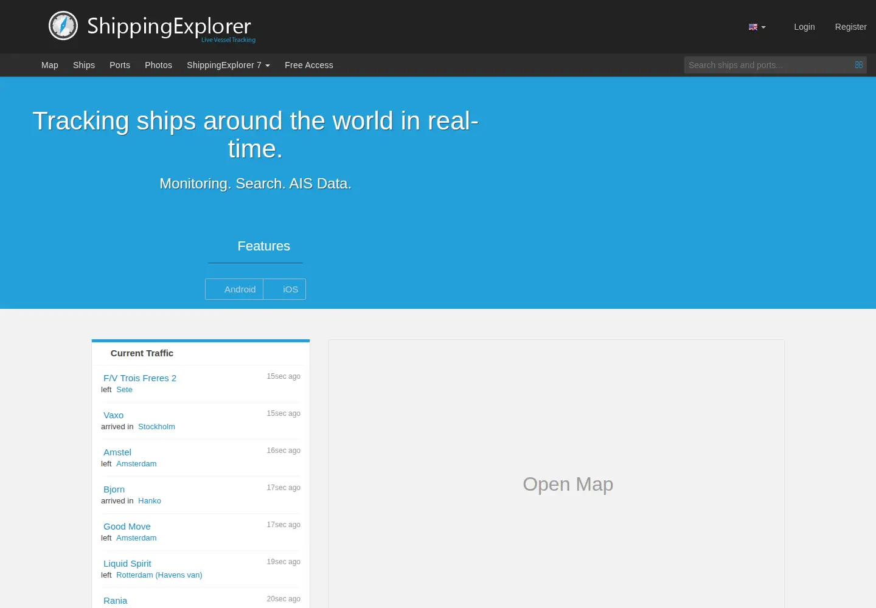Screen dimensions: 876x608
Task: Click the 16sec ago timestamp for Amstel
Action: pos(283,451)
